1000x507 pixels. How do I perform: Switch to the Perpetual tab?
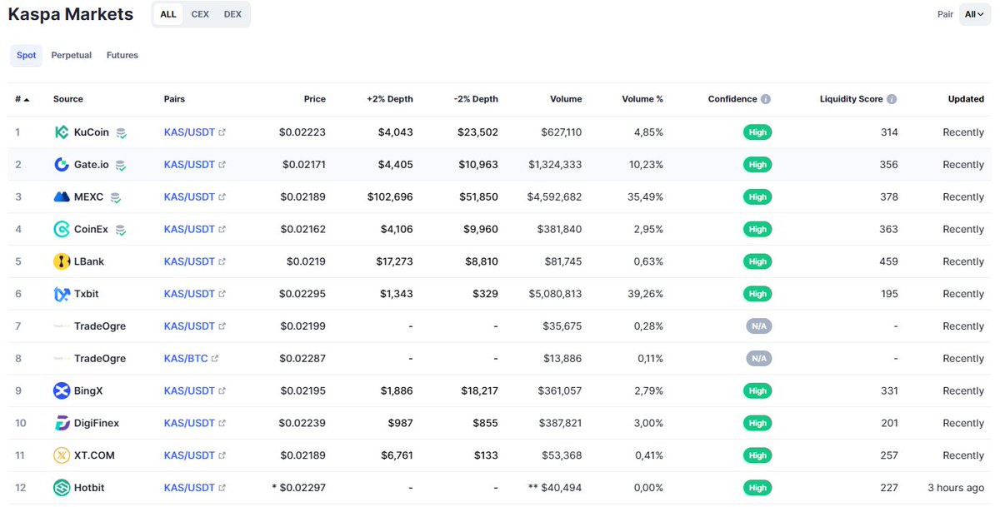click(72, 56)
